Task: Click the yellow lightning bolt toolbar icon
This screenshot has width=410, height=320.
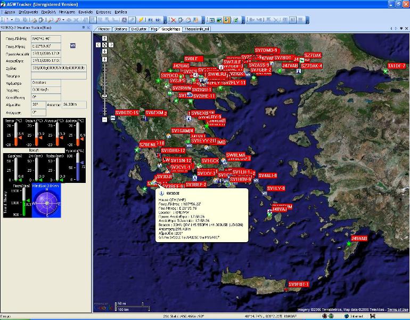Action: tap(141, 20)
